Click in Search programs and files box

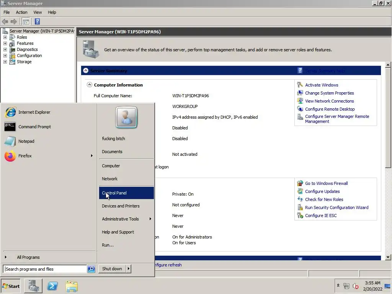coord(45,269)
